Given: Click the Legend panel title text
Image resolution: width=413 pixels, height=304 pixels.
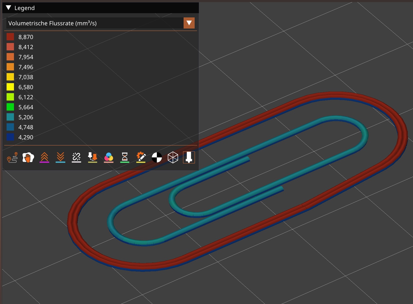Looking at the screenshot, I should [x=24, y=8].
